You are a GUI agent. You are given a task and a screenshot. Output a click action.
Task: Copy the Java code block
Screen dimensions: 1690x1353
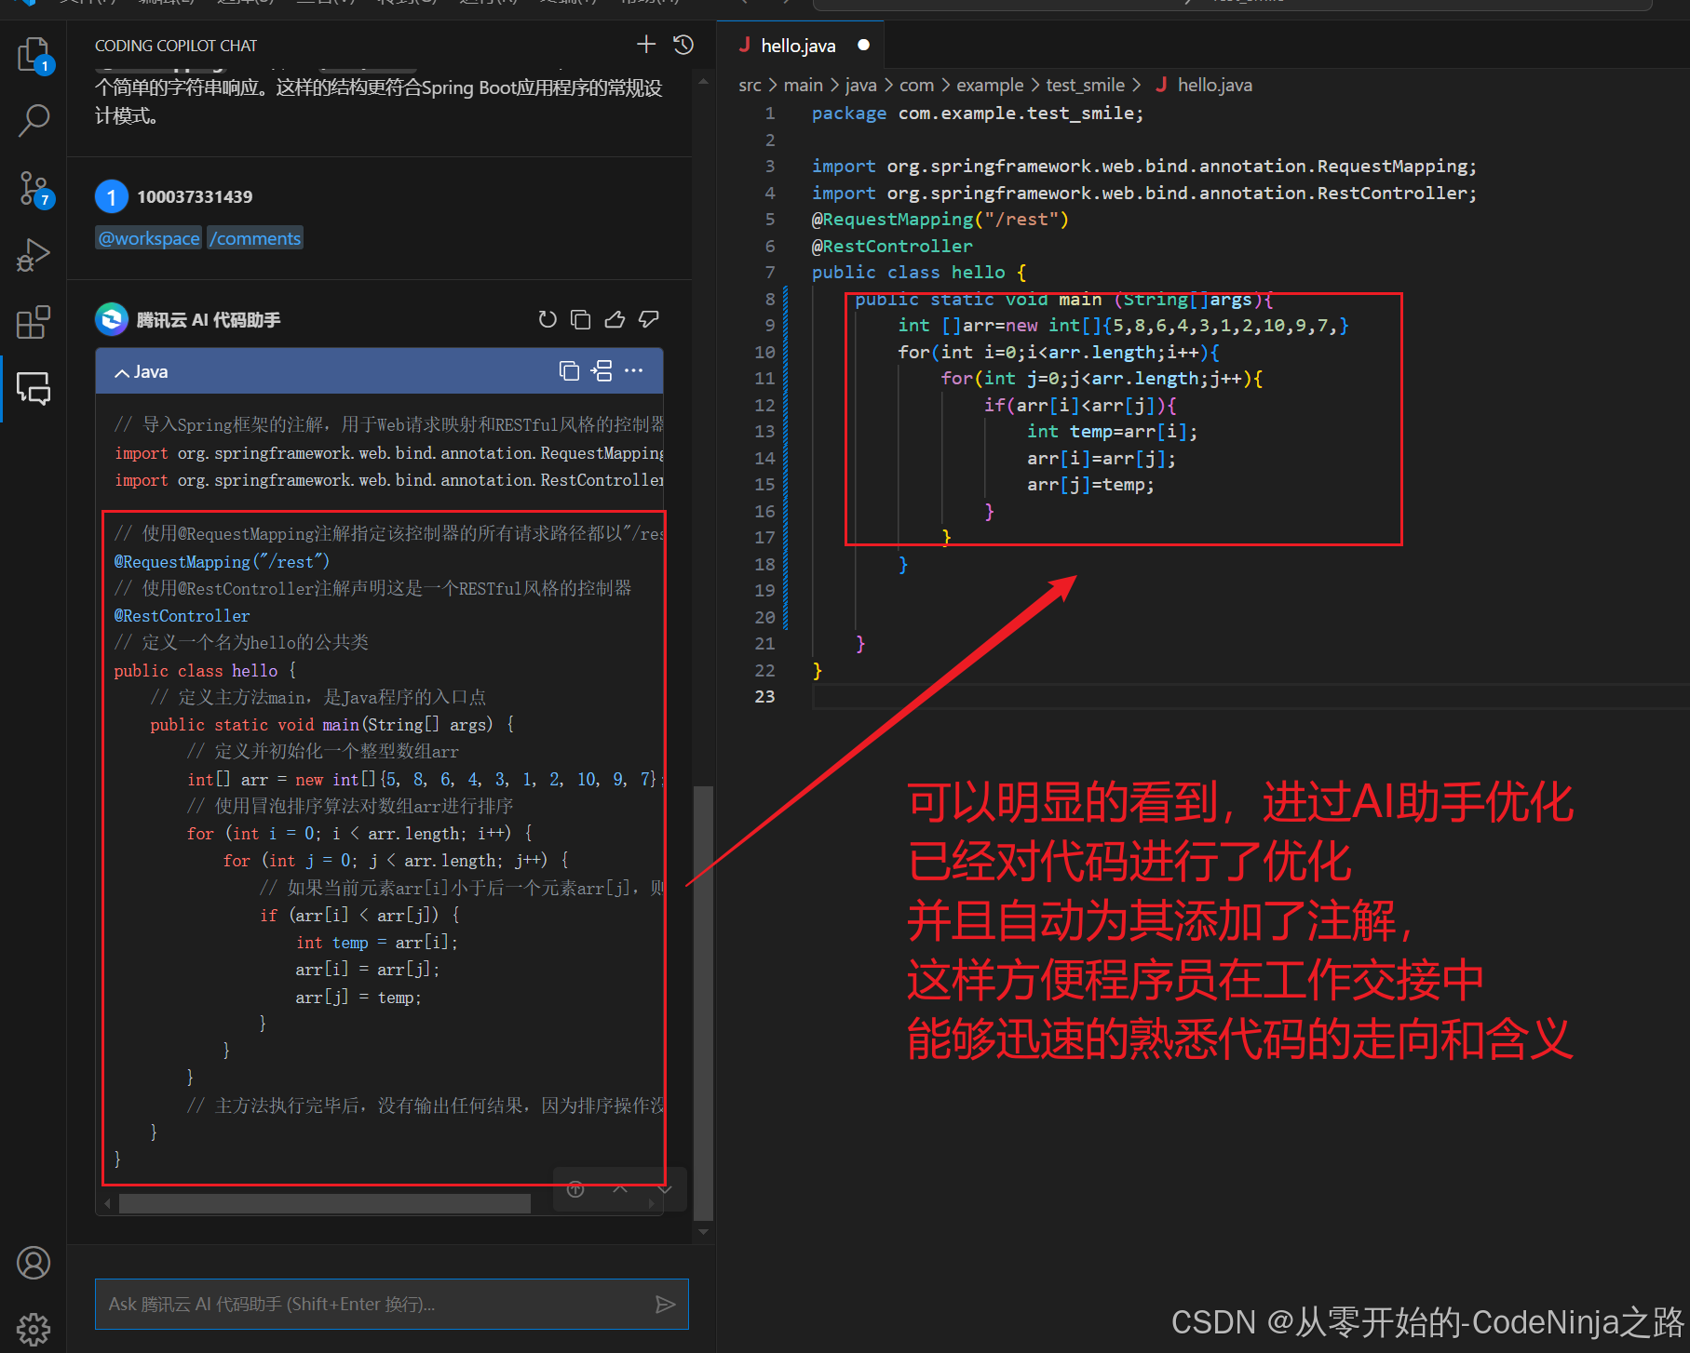[x=569, y=370]
